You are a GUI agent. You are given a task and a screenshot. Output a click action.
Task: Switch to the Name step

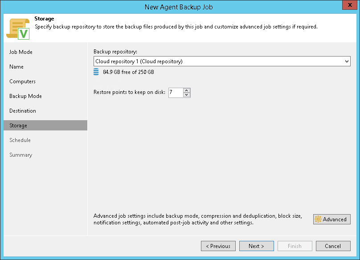(x=16, y=67)
